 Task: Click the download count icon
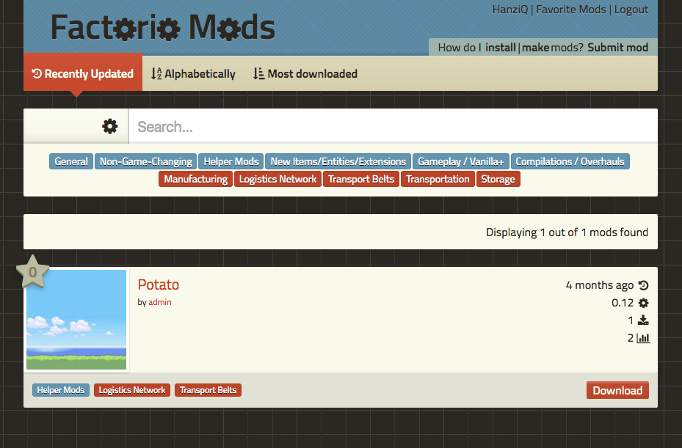pos(643,320)
